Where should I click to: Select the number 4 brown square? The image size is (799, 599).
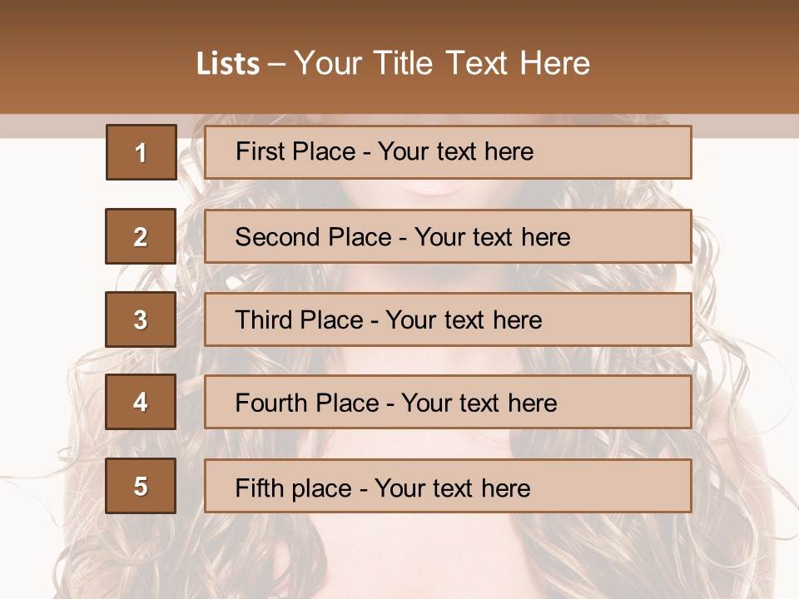click(141, 402)
